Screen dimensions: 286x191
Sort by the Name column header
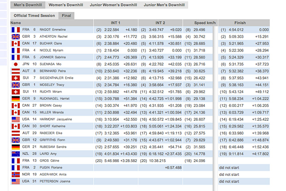[16, 23]
